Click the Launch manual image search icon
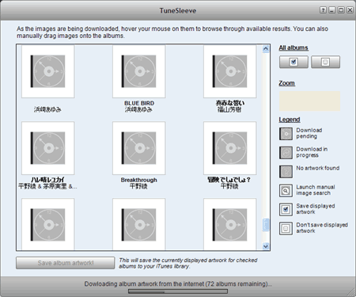Image resolution: width=356 pixels, height=297 pixels. [x=286, y=191]
